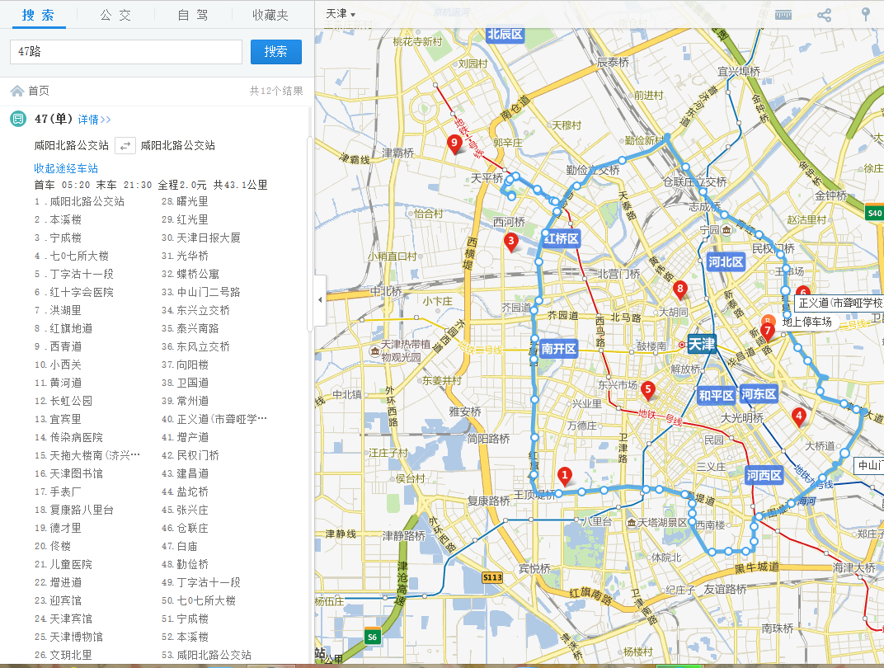Switch to the 自驾 tab
Image resolution: width=884 pixels, height=668 pixels.
click(194, 15)
